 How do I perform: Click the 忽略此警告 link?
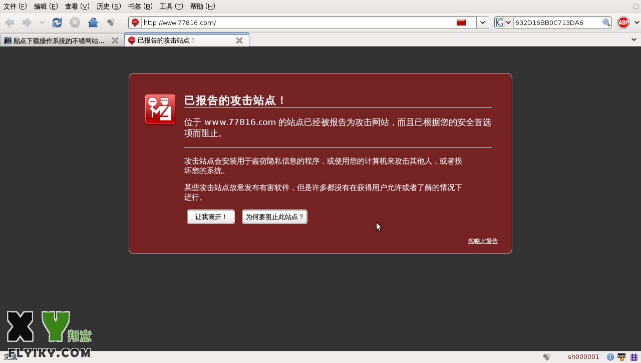(x=483, y=241)
